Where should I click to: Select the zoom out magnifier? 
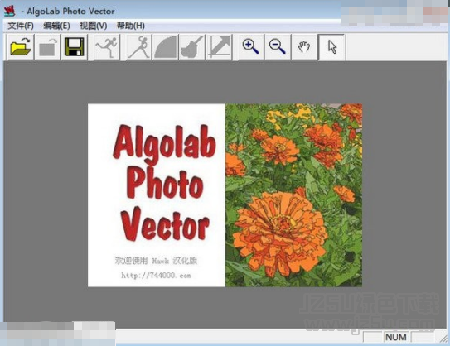point(278,46)
